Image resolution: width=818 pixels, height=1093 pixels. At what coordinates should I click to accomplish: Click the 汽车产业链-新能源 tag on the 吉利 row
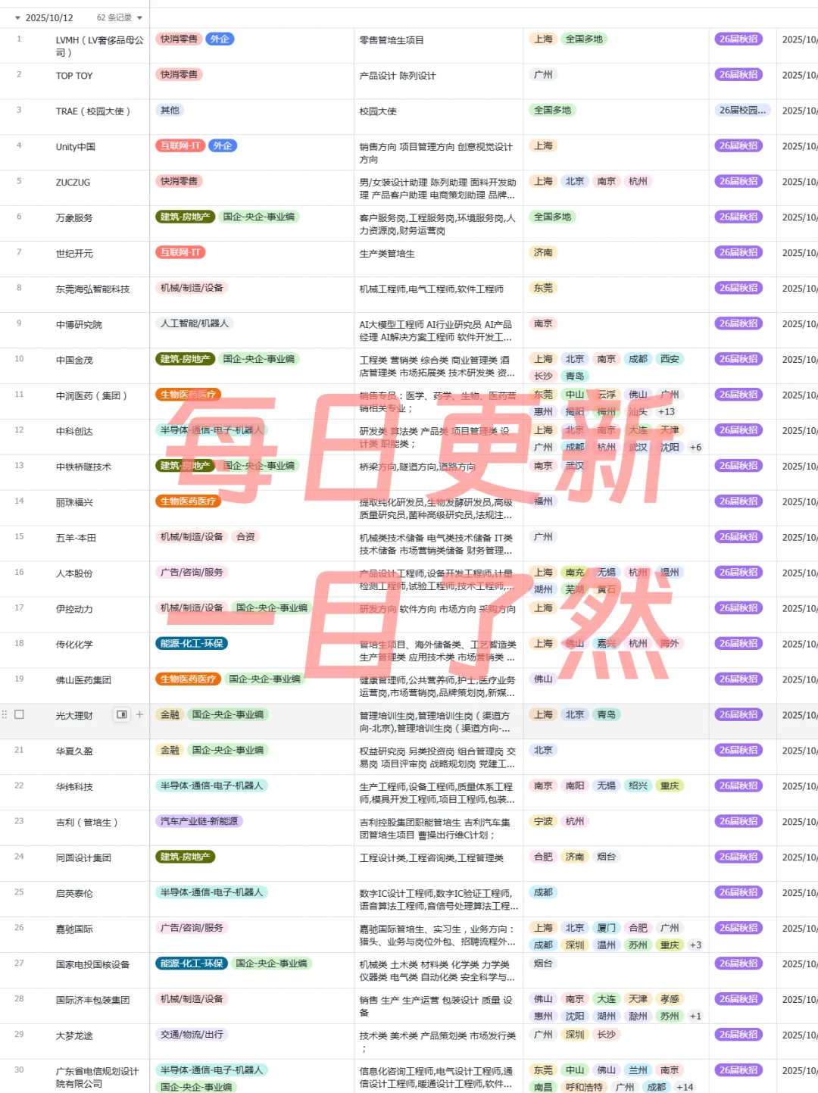point(199,821)
